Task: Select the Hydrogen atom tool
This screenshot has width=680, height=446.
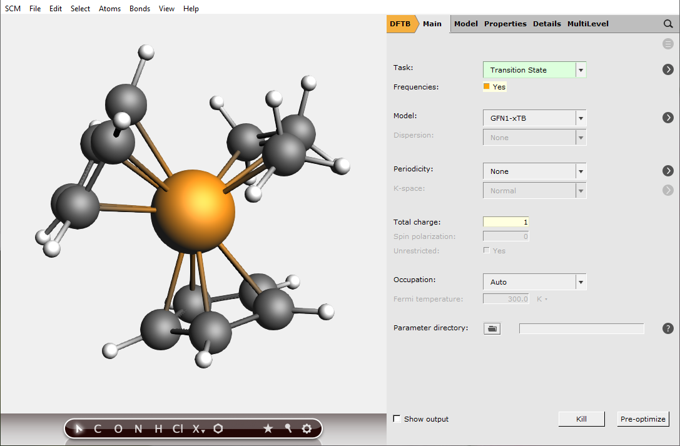Action: click(157, 428)
